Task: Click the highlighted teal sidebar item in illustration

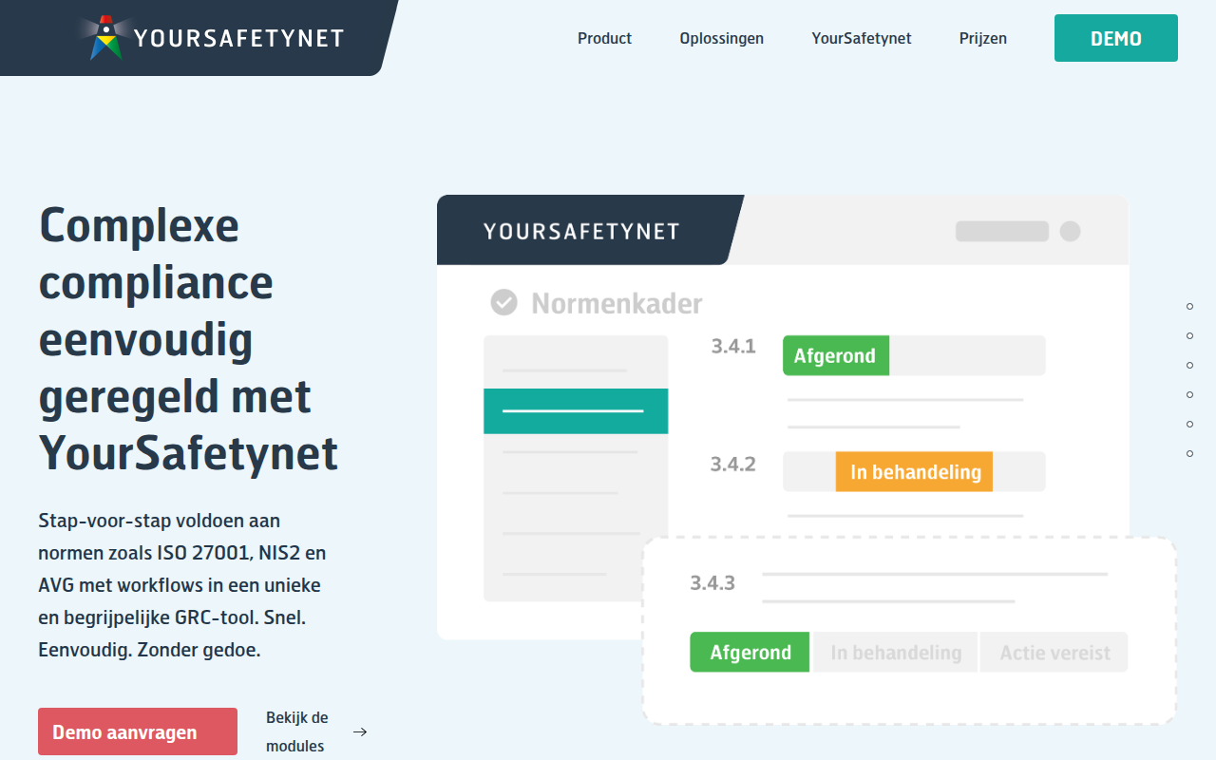Action: [x=576, y=410]
